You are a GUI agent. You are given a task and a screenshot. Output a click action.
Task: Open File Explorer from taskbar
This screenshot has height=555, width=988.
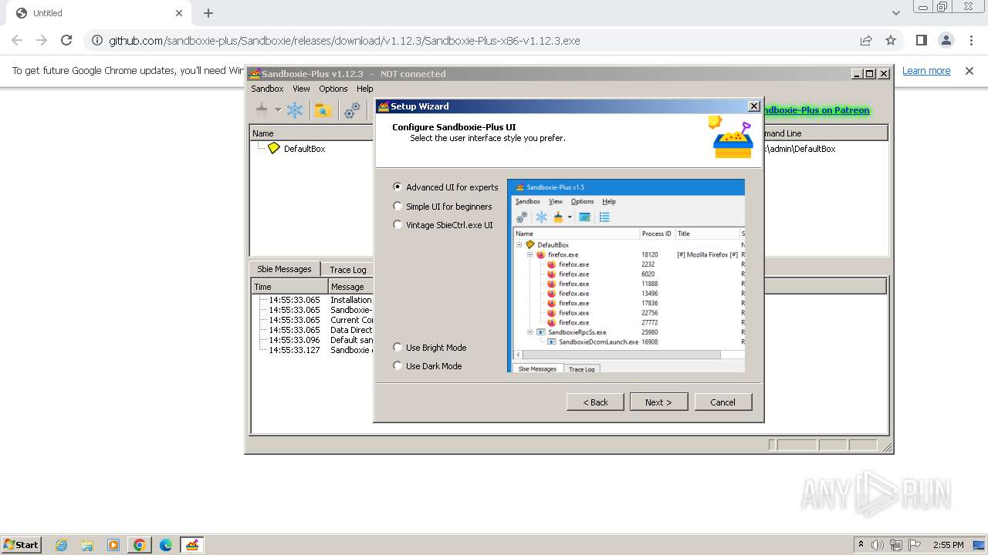click(87, 545)
